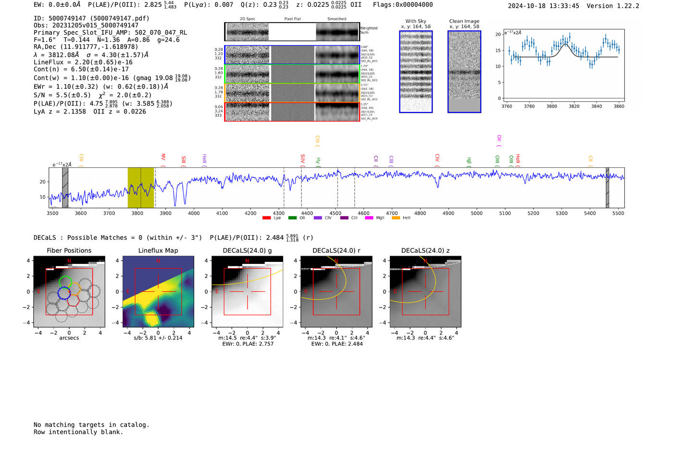Select the magenta MgII legend swatch
This screenshot has width=673, height=458.
369,218
